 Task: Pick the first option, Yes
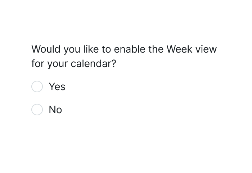[x=37, y=86]
